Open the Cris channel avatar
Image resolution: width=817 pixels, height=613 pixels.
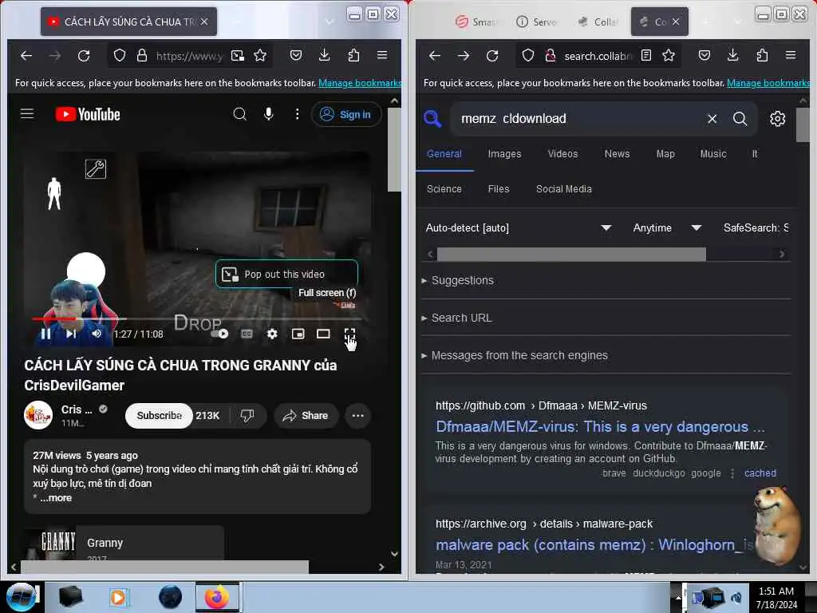(38, 415)
